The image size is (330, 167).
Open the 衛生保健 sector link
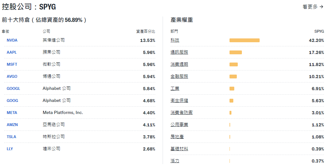click(x=179, y=101)
